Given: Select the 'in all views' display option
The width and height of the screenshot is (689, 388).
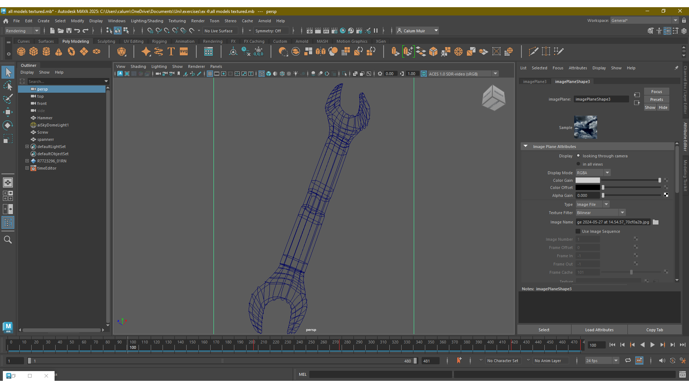Looking at the screenshot, I should coord(578,164).
